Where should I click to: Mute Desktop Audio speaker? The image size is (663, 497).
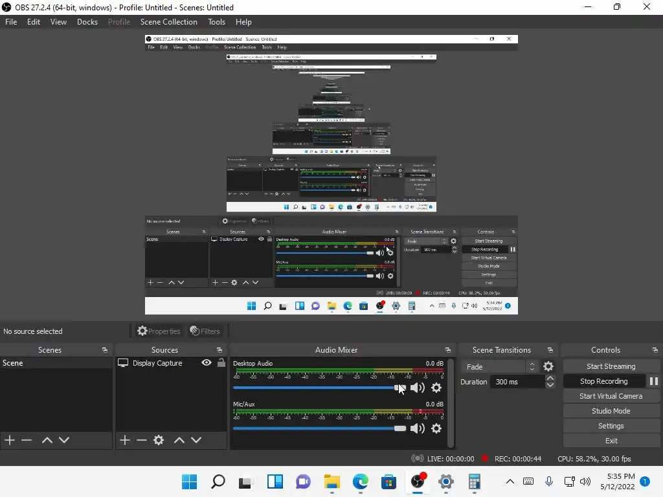click(418, 388)
